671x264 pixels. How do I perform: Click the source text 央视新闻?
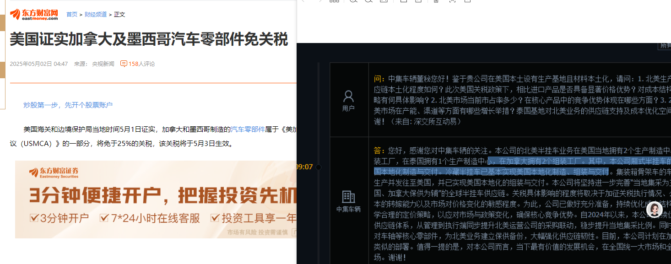[x=103, y=64]
